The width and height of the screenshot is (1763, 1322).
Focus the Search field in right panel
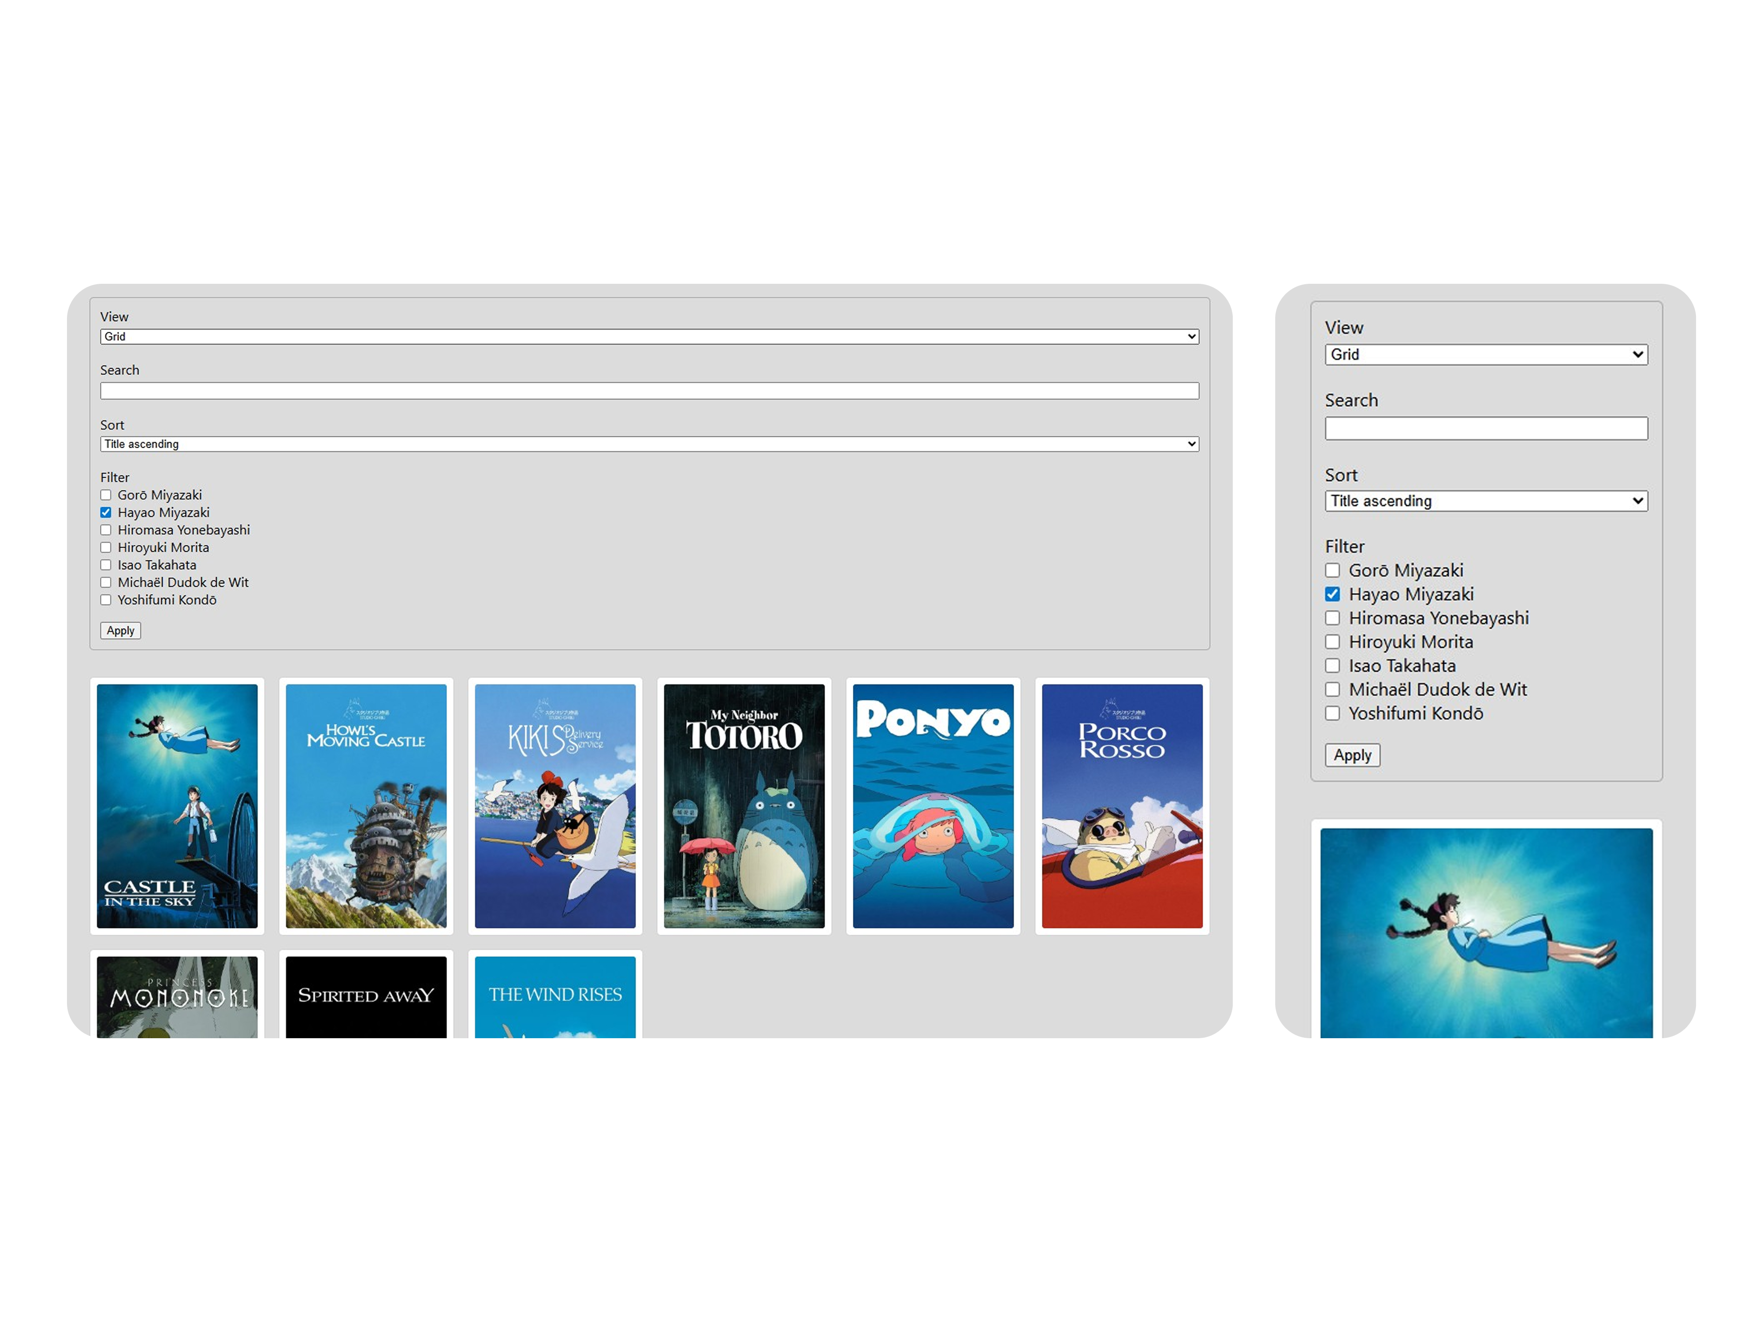click(x=1486, y=428)
